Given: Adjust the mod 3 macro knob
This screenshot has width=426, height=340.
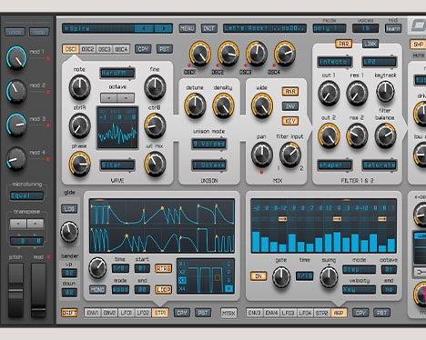Looking at the screenshot, I should (x=16, y=125).
